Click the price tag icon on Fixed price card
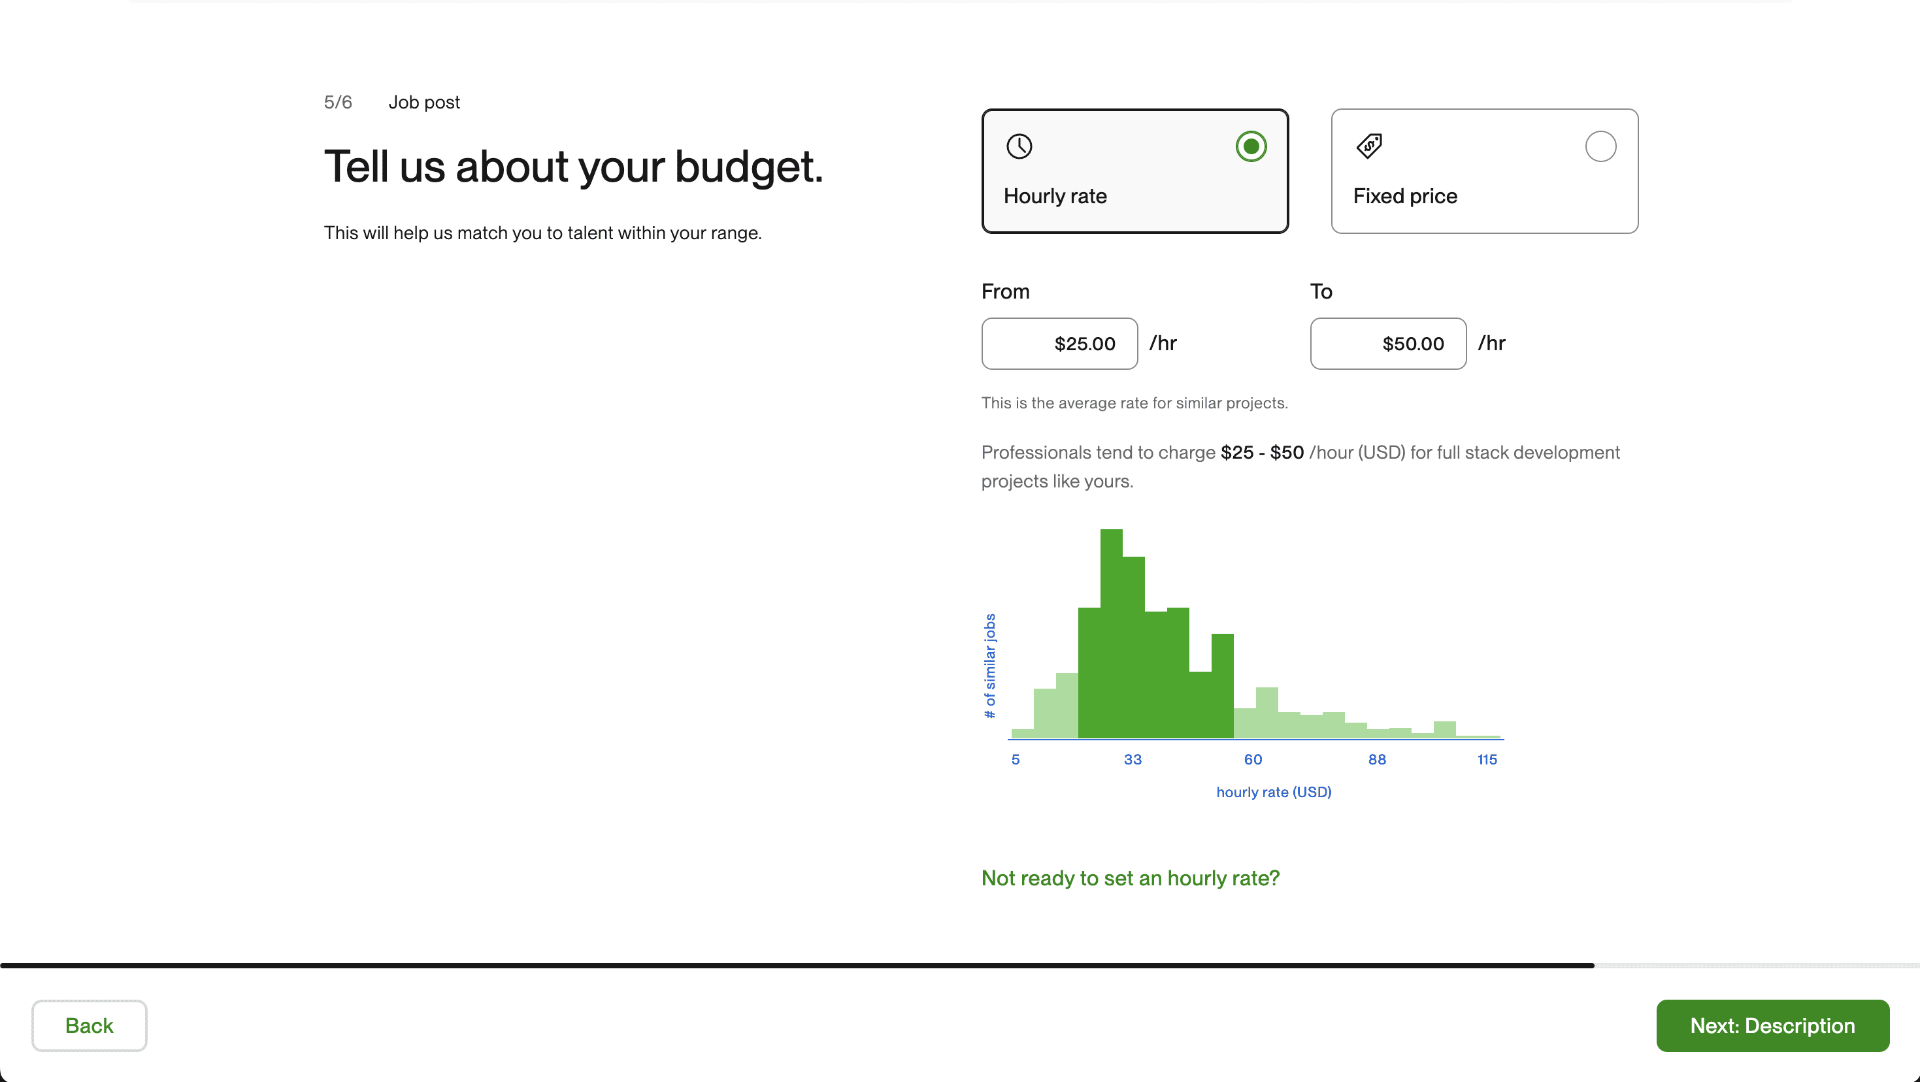 [x=1369, y=146]
